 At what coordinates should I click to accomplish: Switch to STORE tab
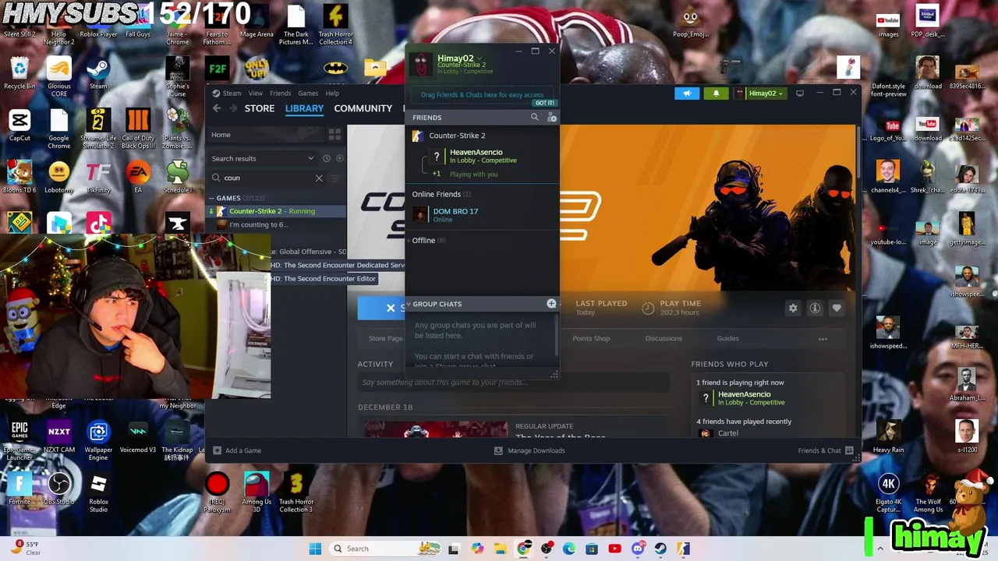[x=260, y=108]
